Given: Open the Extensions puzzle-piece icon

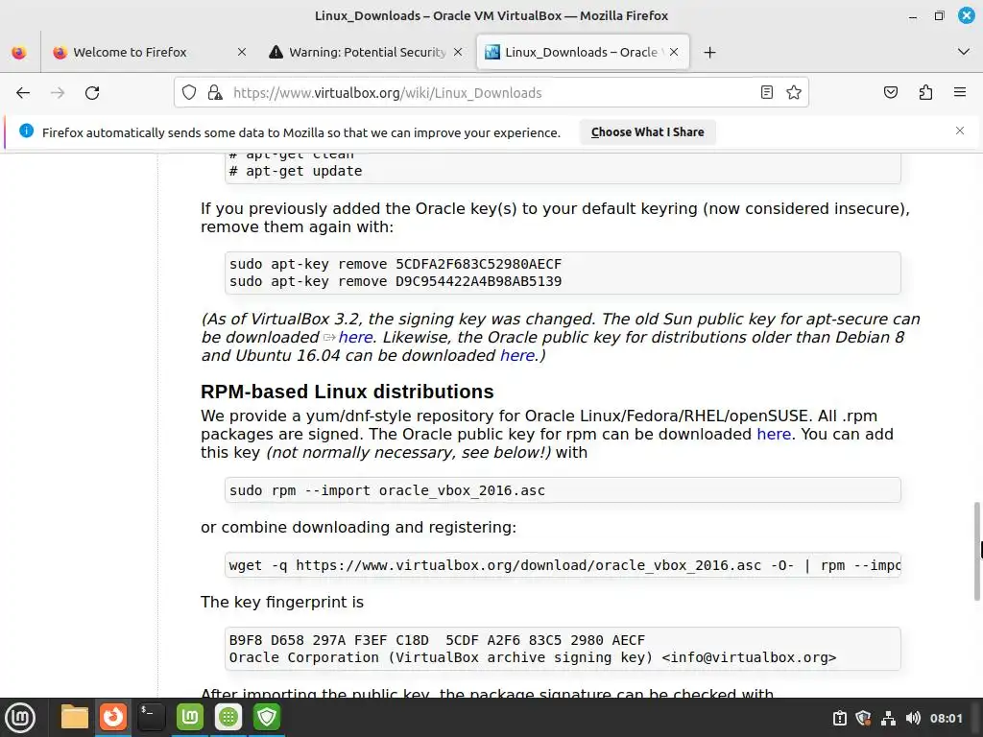Looking at the screenshot, I should pos(925,93).
